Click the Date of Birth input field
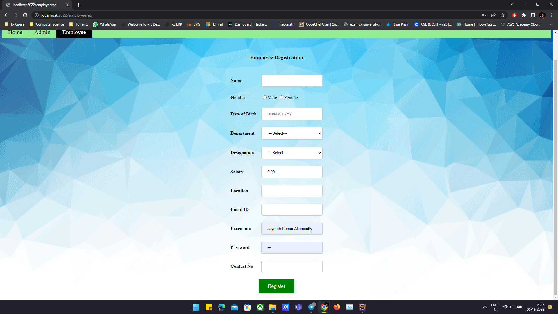The height and width of the screenshot is (314, 558). [292, 114]
